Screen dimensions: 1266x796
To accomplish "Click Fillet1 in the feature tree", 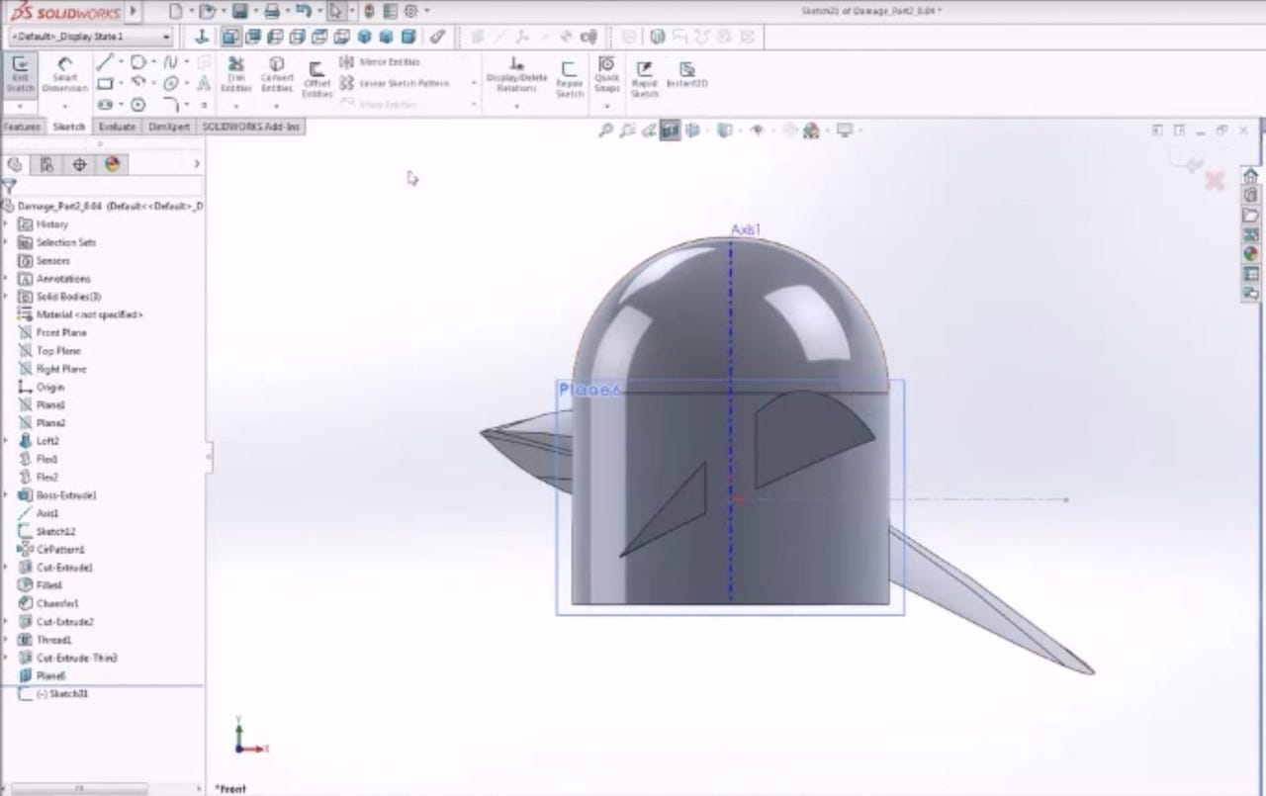I will (48, 585).
